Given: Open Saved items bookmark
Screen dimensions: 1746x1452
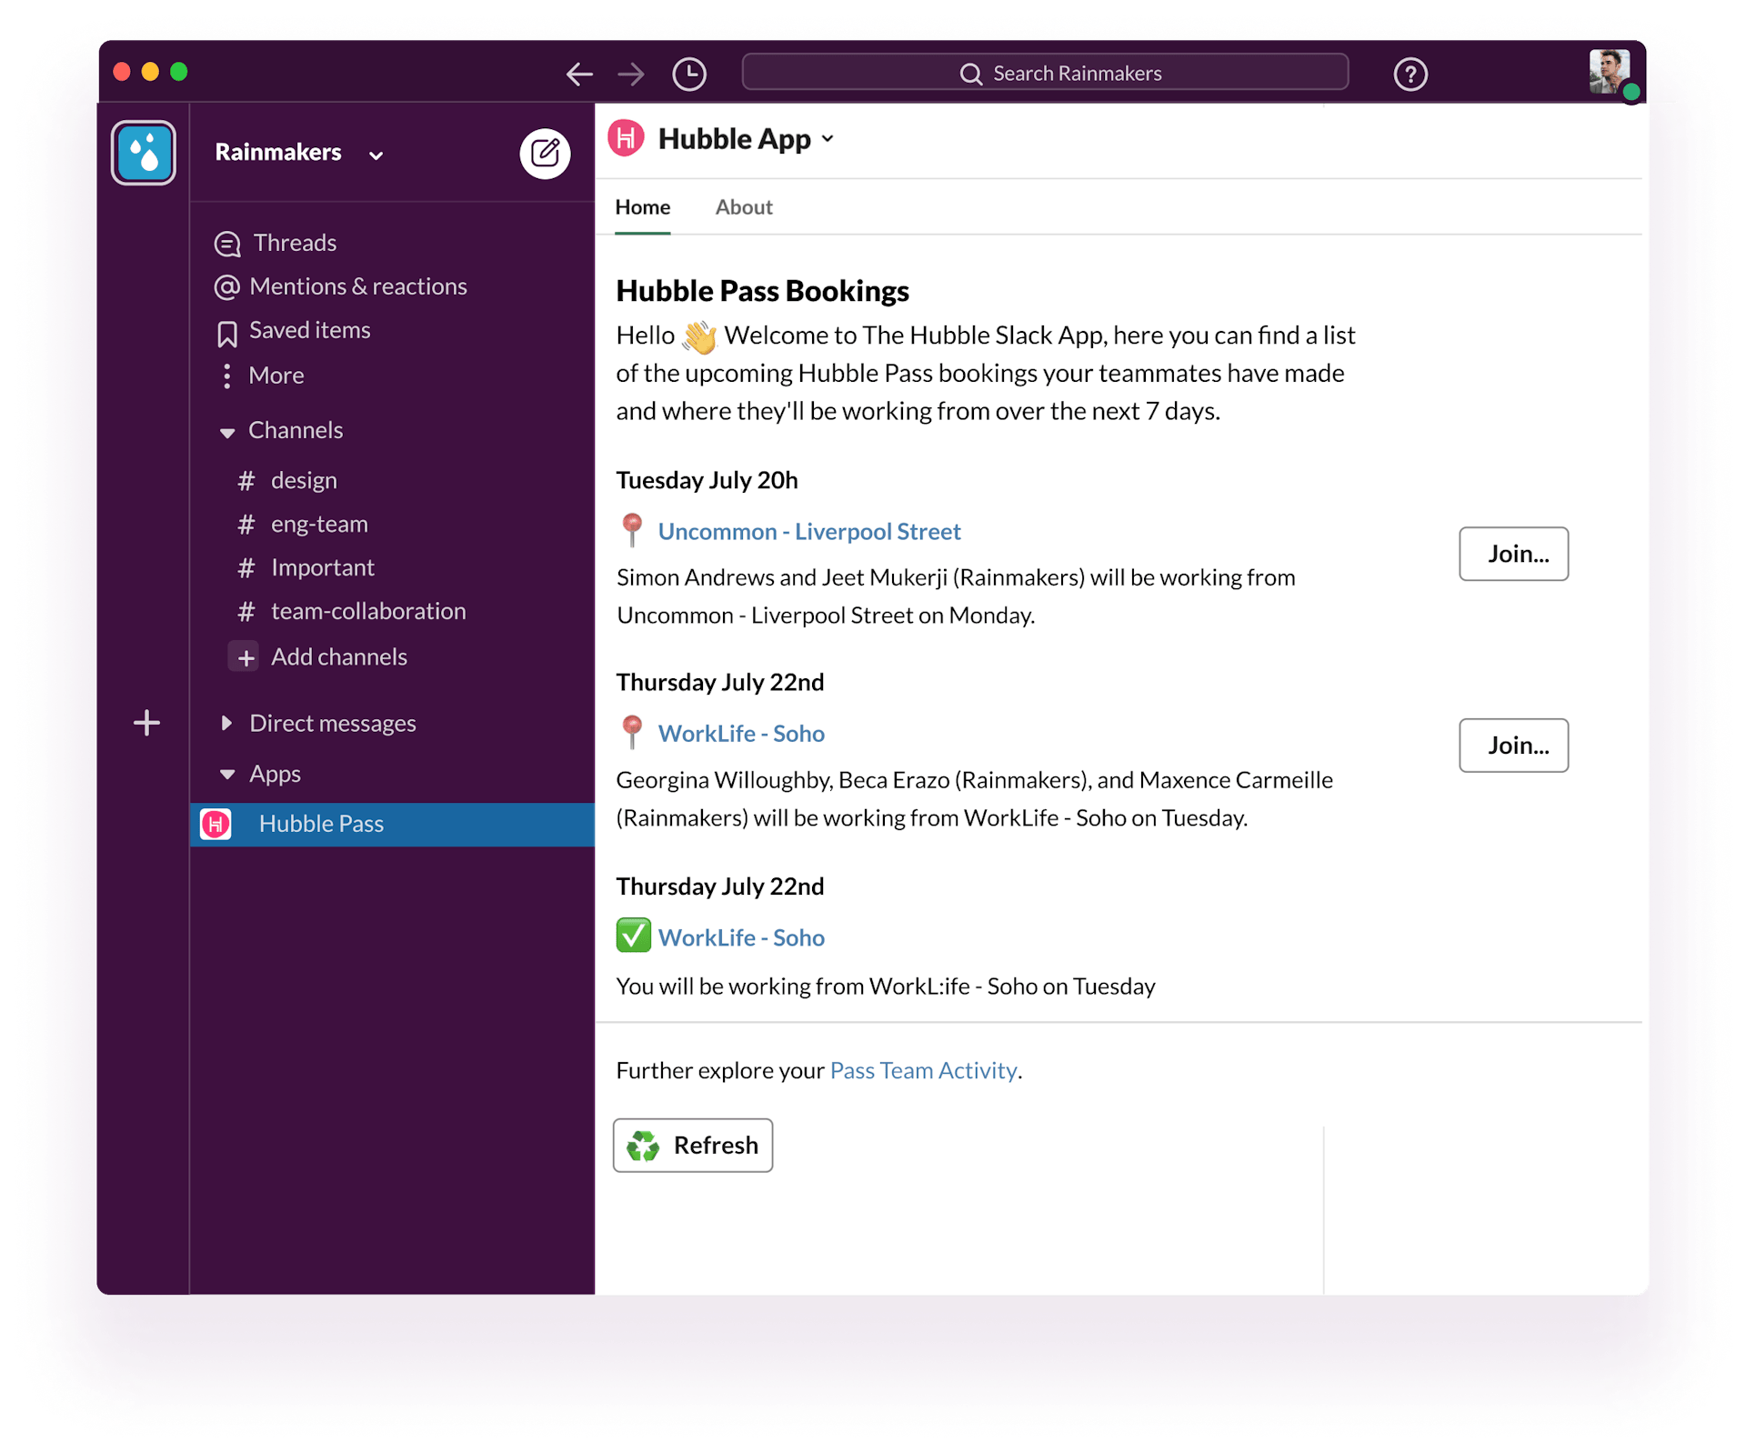Looking at the screenshot, I should [309, 330].
